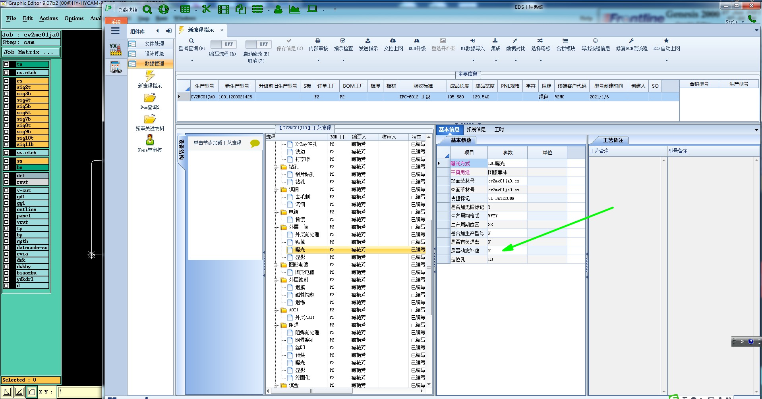Click 系统 orange button
Image resolution: width=762 pixels, height=399 pixels.
pyautogui.click(x=116, y=21)
